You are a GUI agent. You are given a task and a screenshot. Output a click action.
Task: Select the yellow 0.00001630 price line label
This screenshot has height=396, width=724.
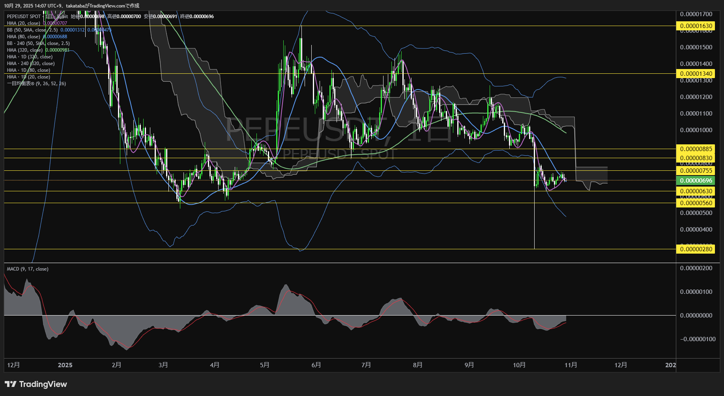(696, 26)
